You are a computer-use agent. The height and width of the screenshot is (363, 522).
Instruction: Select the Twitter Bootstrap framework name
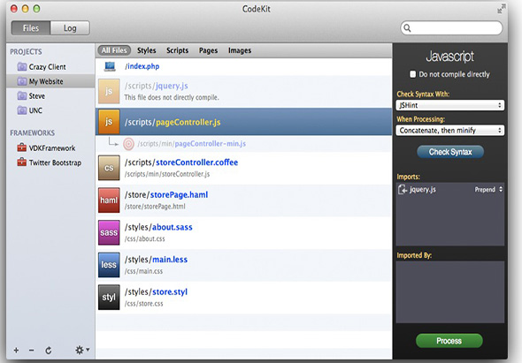click(55, 163)
